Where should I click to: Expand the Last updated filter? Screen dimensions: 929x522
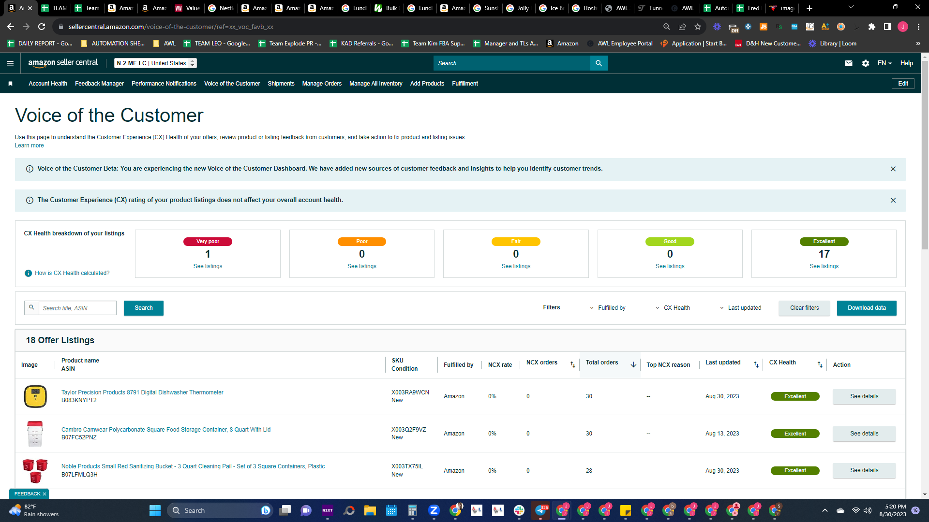pyautogui.click(x=741, y=308)
